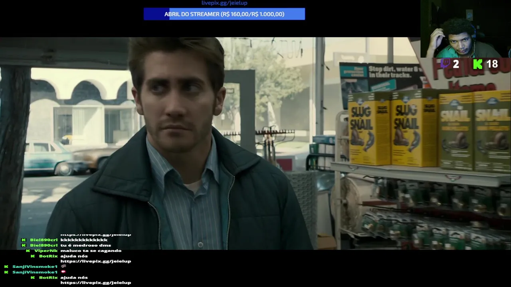Click SanjiVinsmoke1 name beside the gray emote
Screen dimensions: 511x287
tap(35, 267)
